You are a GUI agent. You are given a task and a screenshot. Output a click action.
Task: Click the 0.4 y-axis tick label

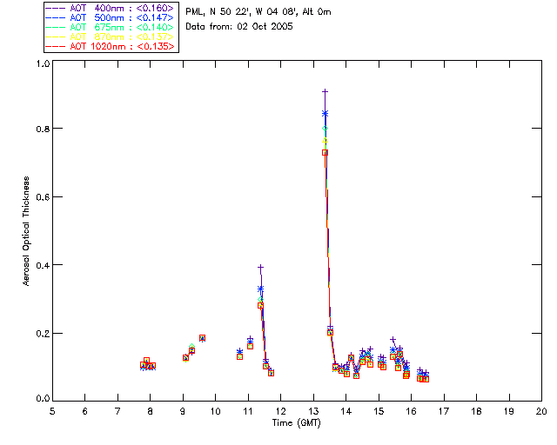coord(43,265)
